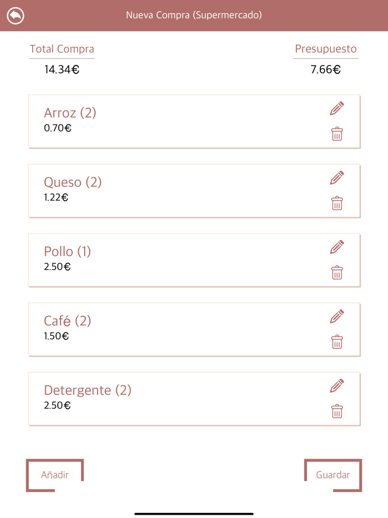The image size is (388, 518).
Task: Delete the Pollo entry via trash icon
Action: pos(337,272)
